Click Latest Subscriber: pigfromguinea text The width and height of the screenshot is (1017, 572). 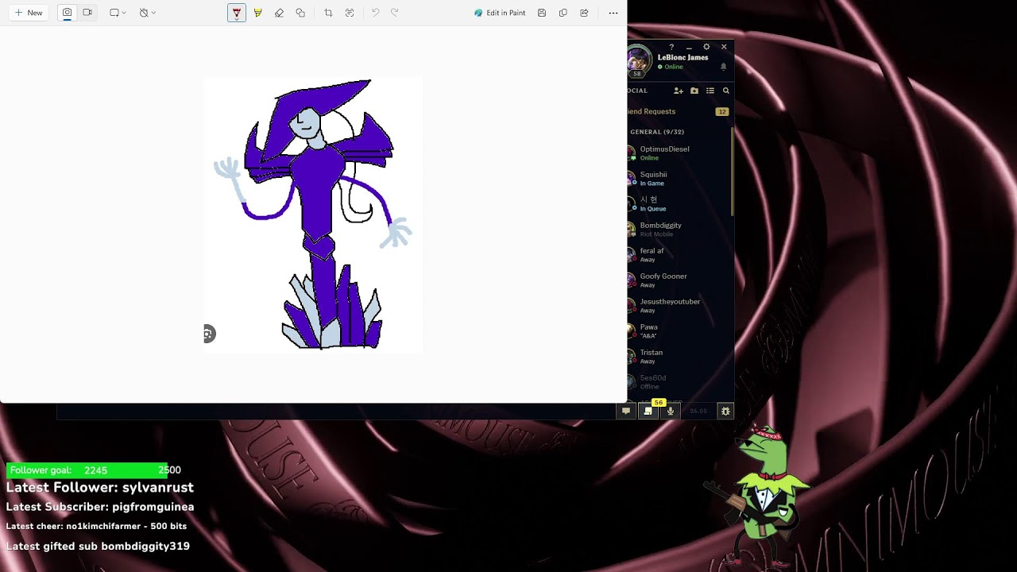point(100,507)
